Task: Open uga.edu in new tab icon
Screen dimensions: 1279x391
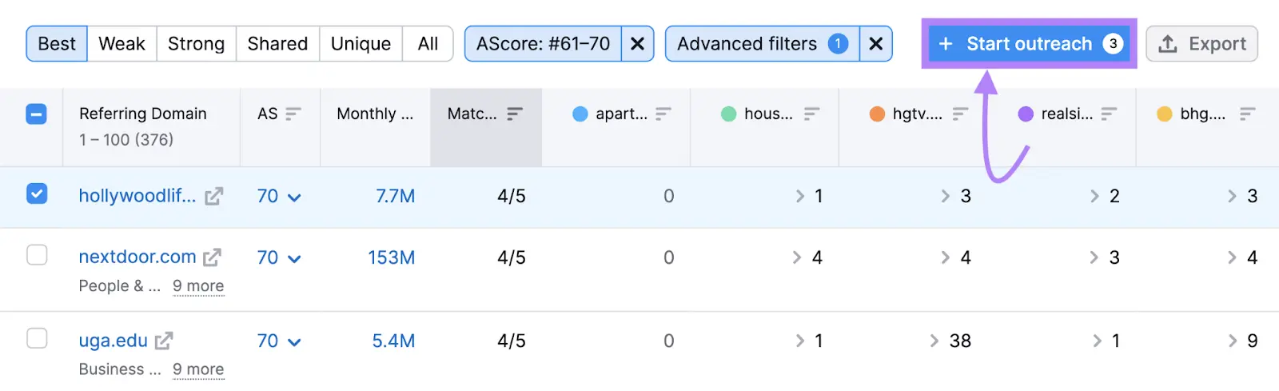Action: tap(164, 341)
